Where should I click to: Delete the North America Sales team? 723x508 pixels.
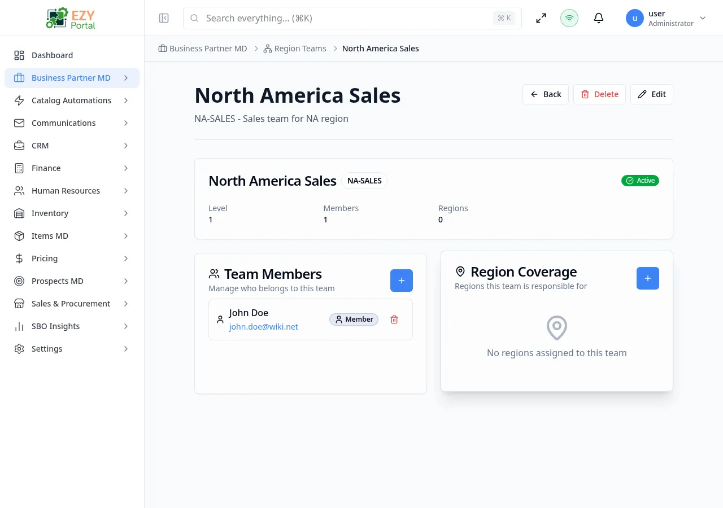click(599, 94)
